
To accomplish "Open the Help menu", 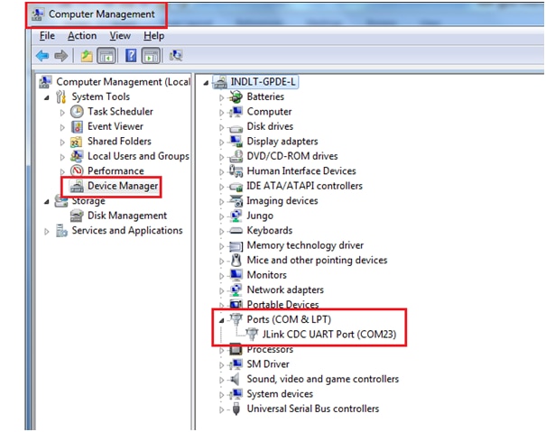I will tap(153, 36).
